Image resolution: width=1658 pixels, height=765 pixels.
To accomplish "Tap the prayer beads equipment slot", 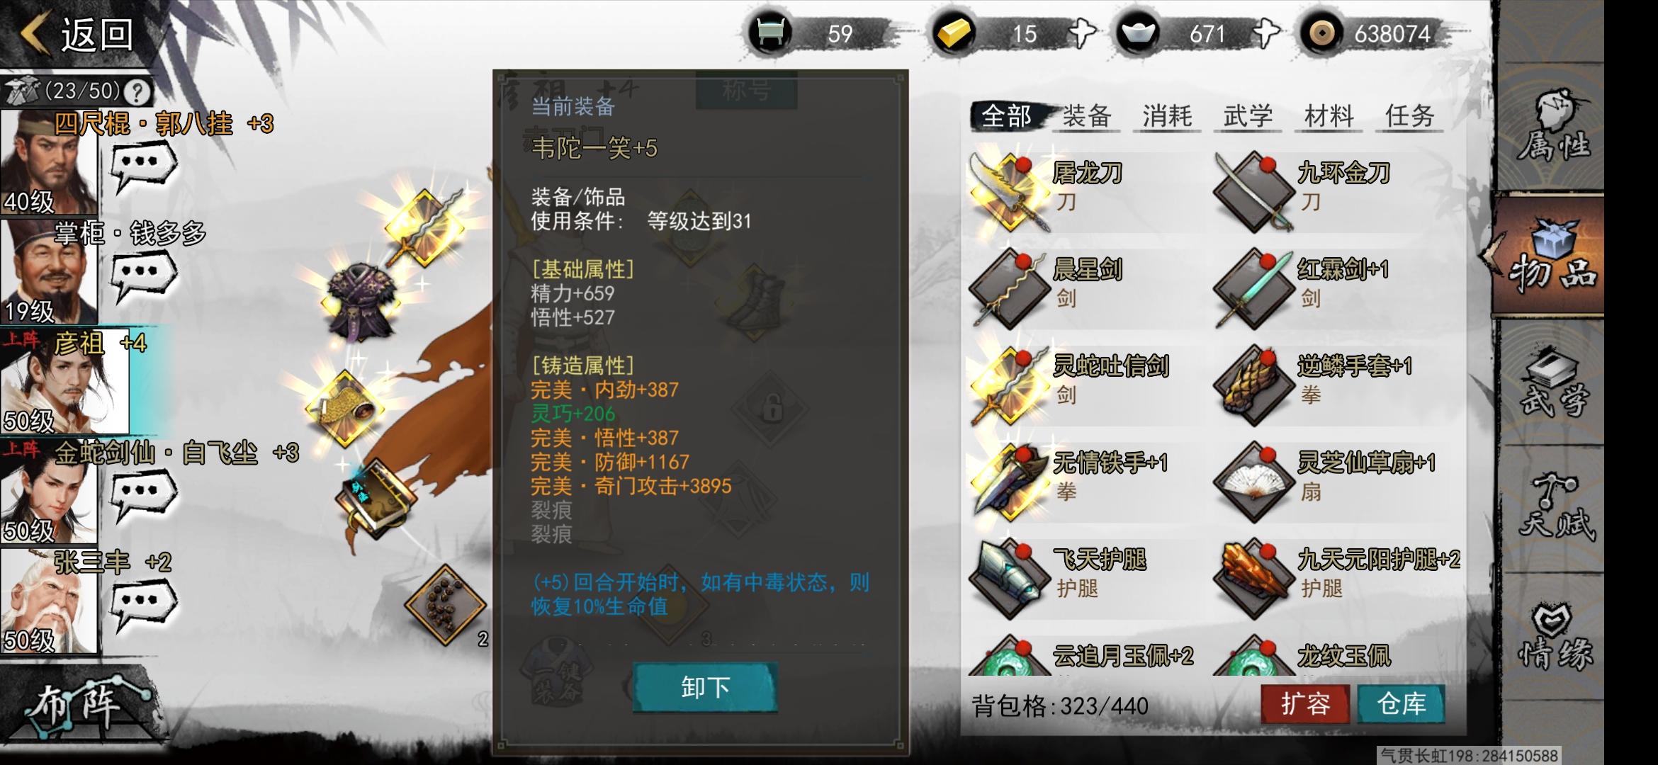I will click(445, 604).
